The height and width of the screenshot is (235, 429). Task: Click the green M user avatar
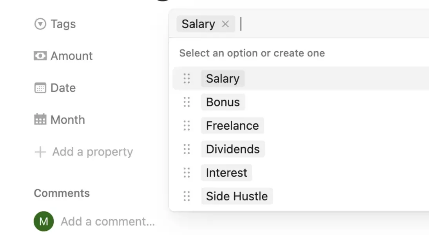pos(44,221)
